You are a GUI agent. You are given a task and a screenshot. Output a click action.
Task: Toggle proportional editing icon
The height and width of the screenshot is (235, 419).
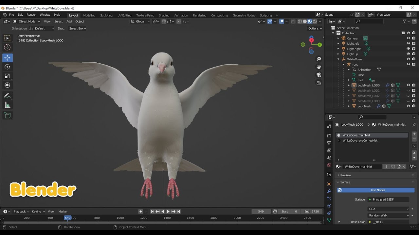[179, 22]
